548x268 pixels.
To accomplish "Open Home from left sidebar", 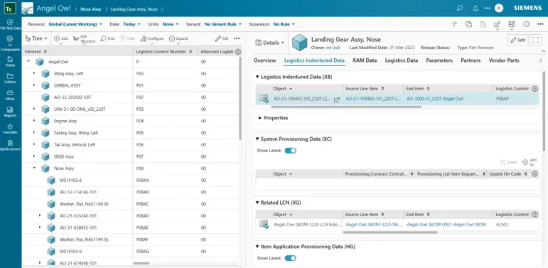I will coord(10,62).
